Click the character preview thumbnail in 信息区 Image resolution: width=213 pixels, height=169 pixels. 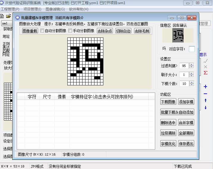(x=178, y=36)
